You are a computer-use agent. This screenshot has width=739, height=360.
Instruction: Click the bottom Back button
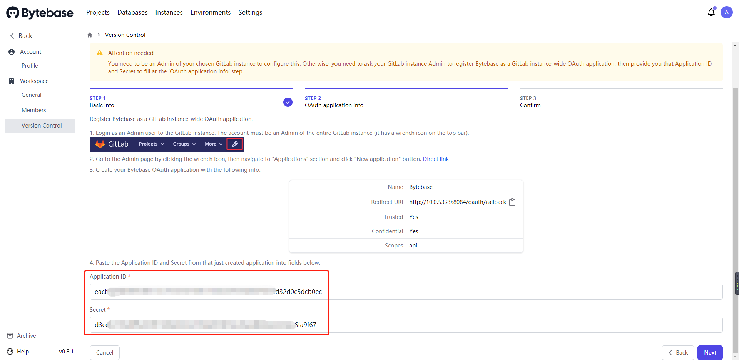pyautogui.click(x=678, y=353)
